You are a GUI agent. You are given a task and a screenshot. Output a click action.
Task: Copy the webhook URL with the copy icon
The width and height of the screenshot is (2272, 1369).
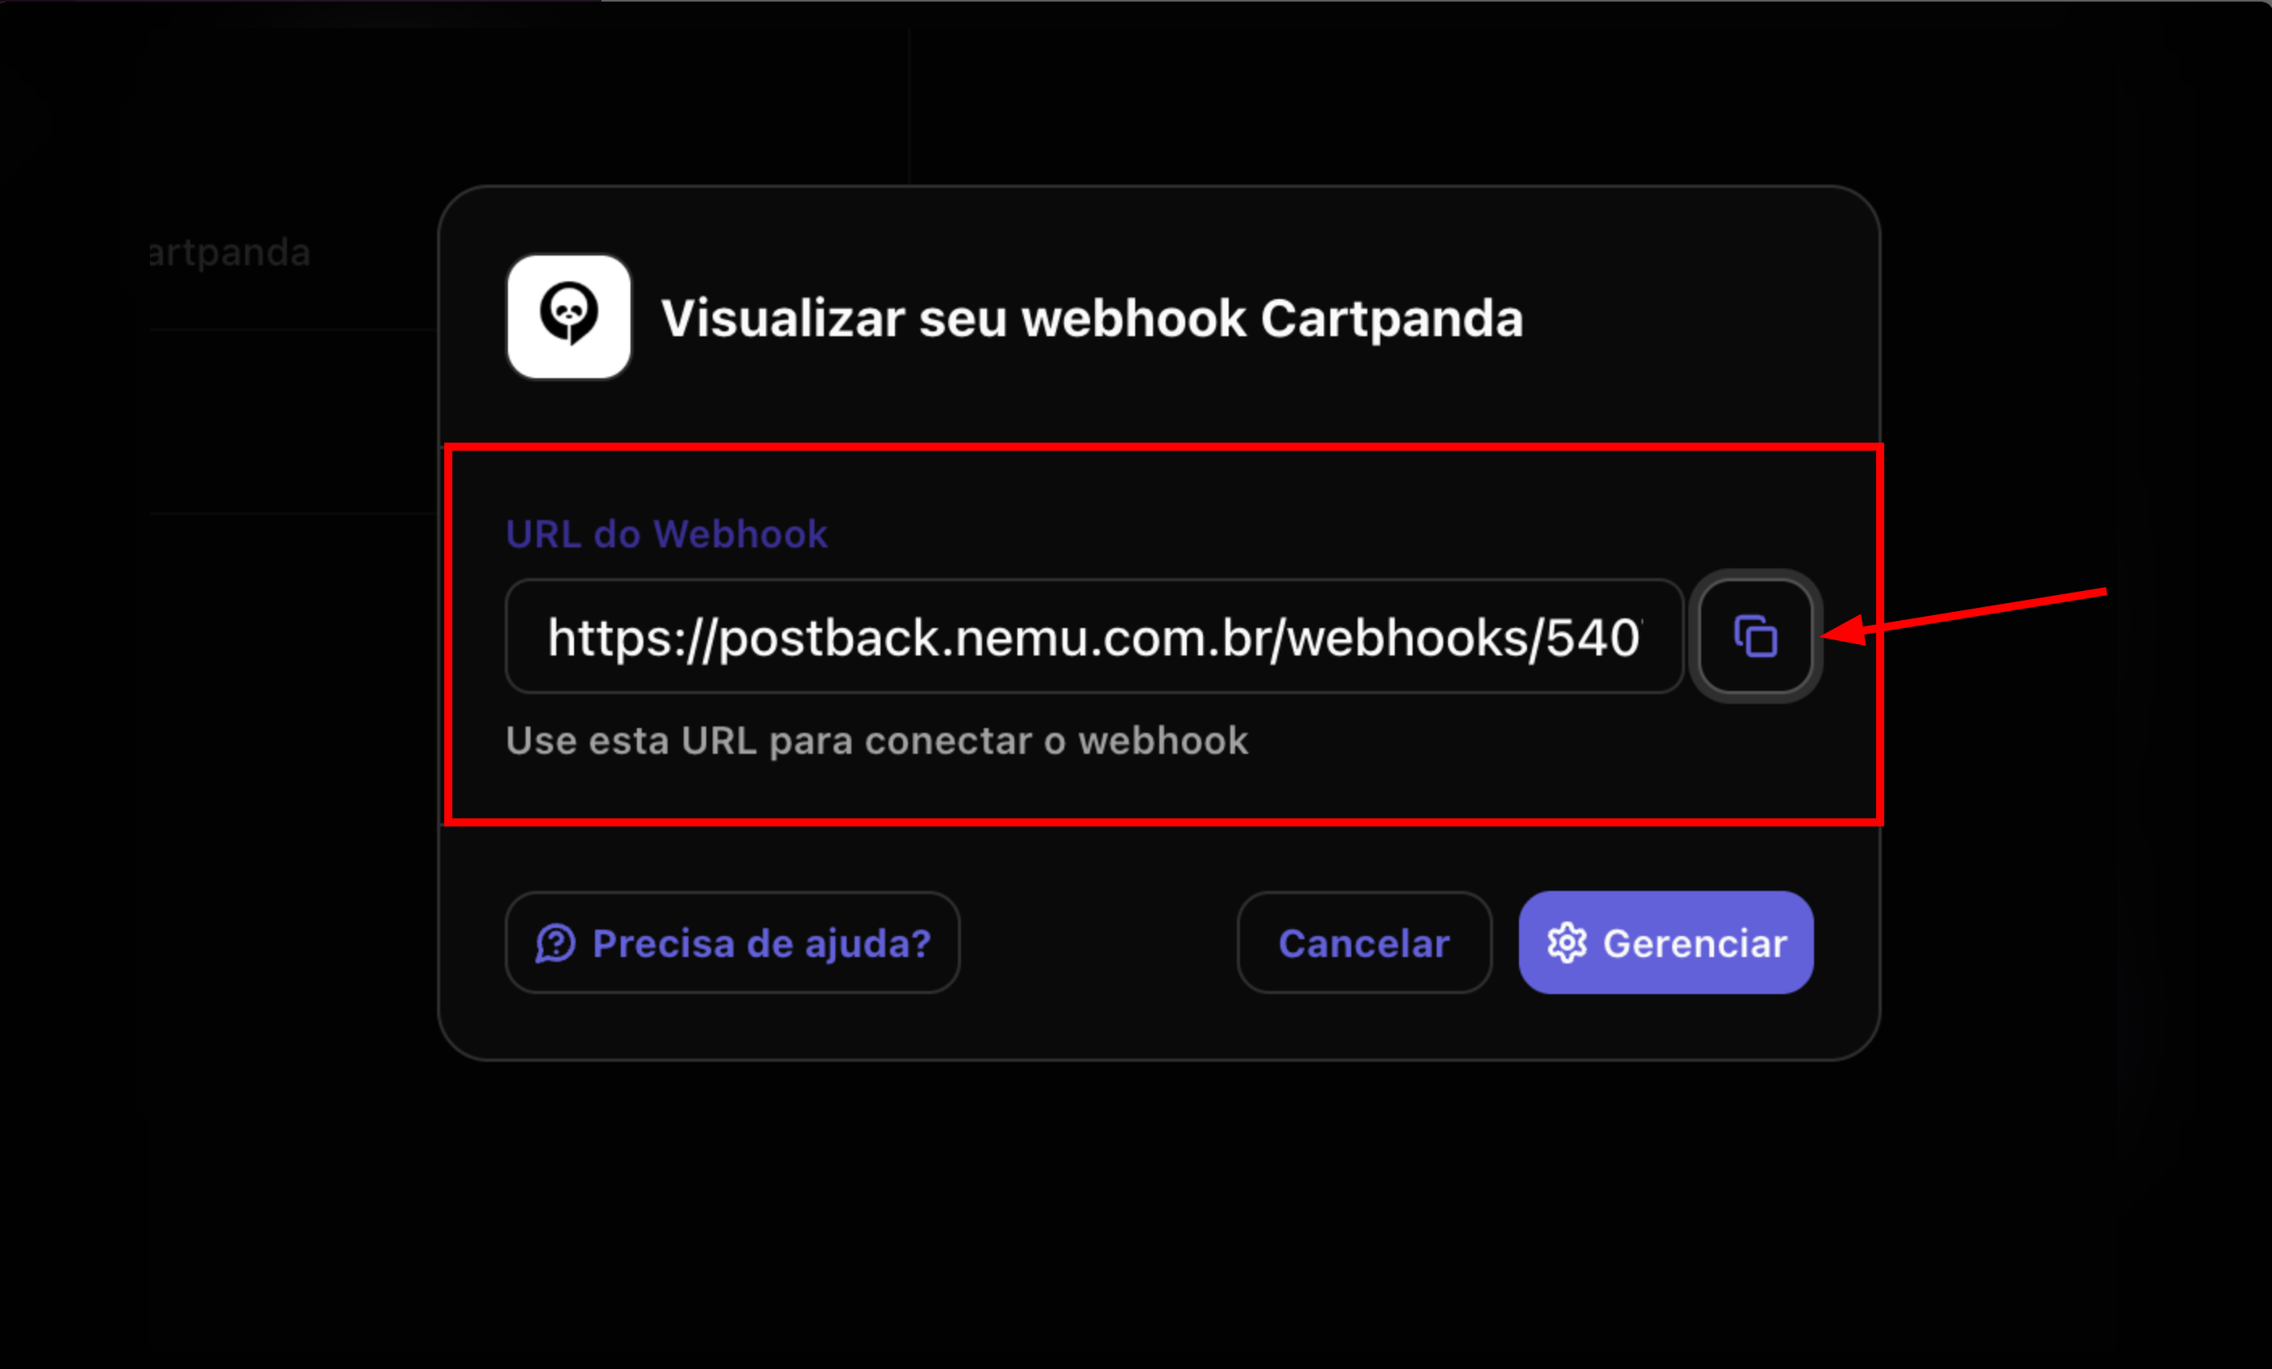click(1756, 636)
